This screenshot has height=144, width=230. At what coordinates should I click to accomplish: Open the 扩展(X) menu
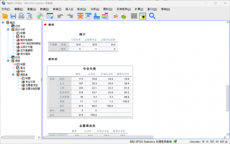(x=139, y=9)
